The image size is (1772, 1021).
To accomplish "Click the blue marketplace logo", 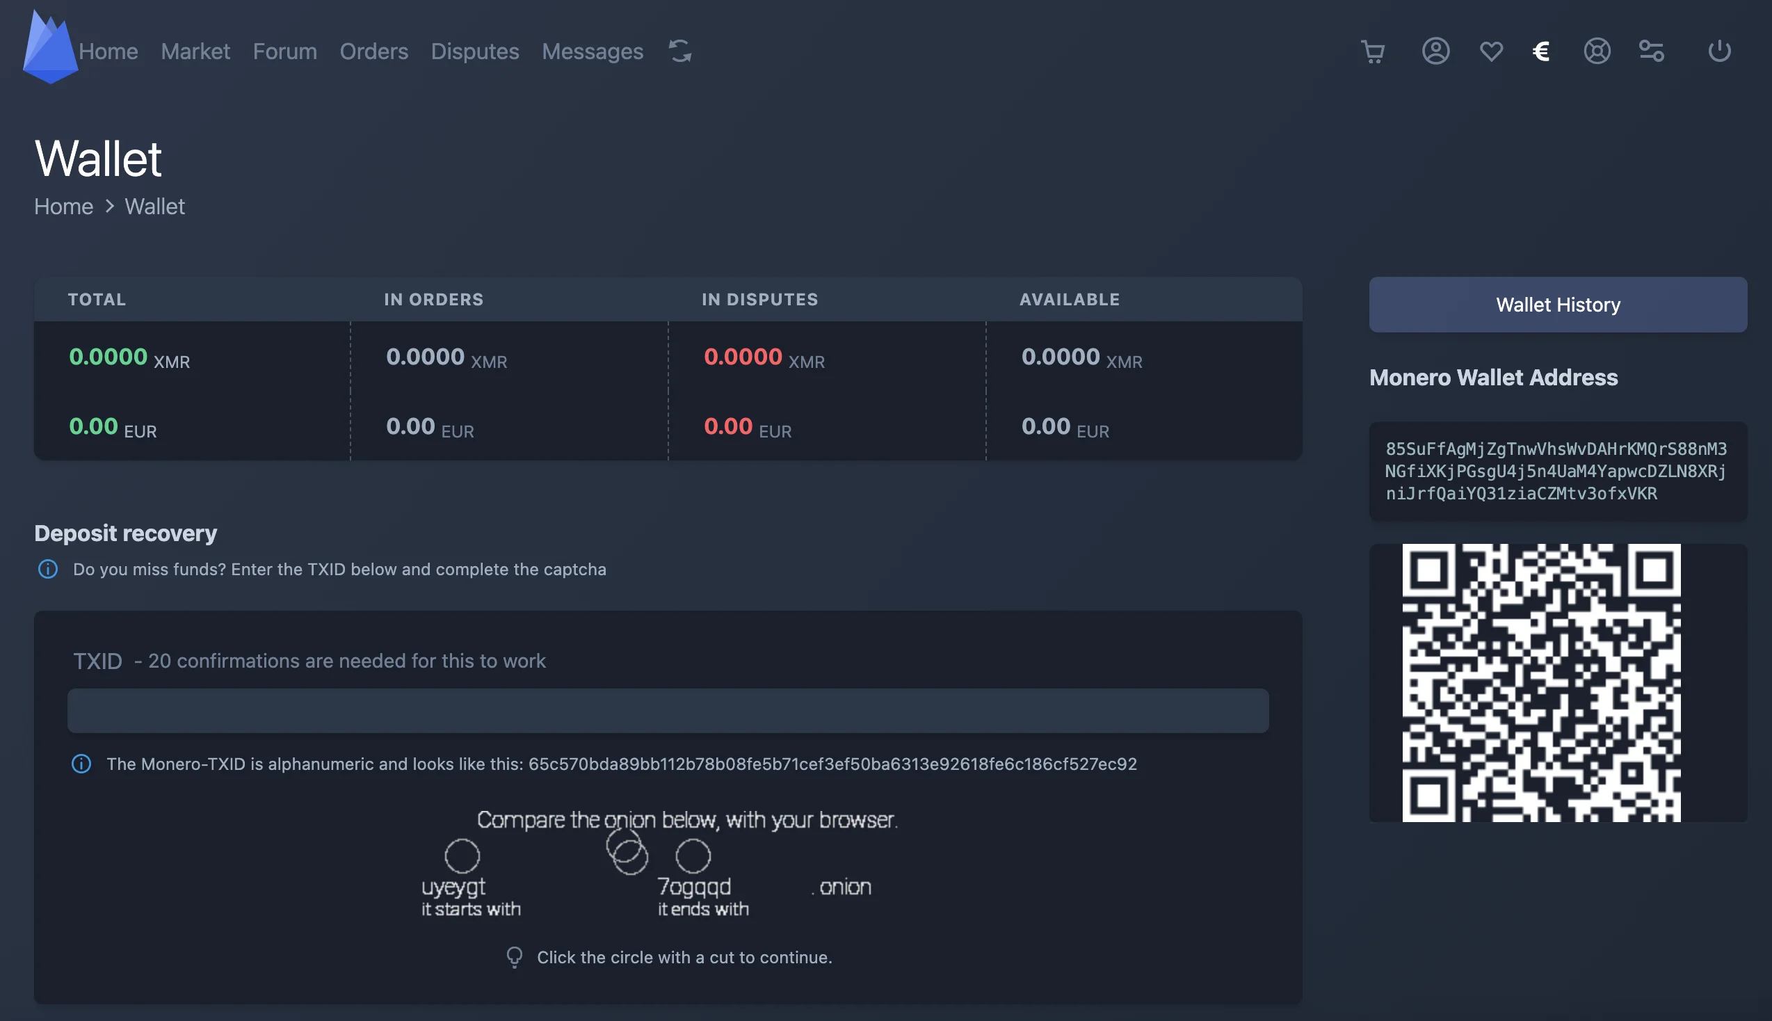I will (x=50, y=47).
